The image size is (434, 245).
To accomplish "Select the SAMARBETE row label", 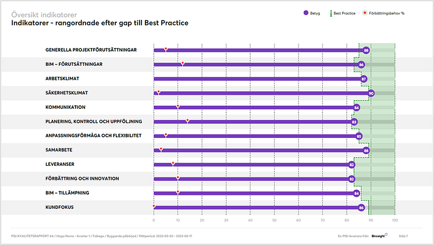I will click(x=59, y=150).
